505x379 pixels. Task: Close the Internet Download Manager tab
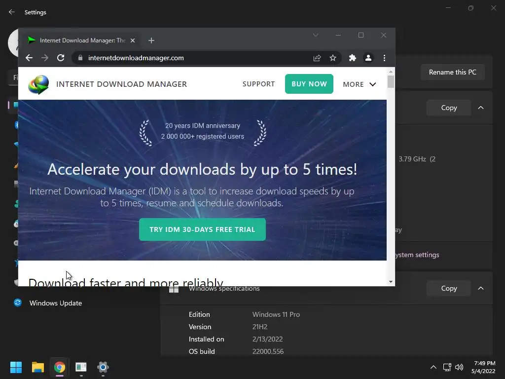[133, 40]
